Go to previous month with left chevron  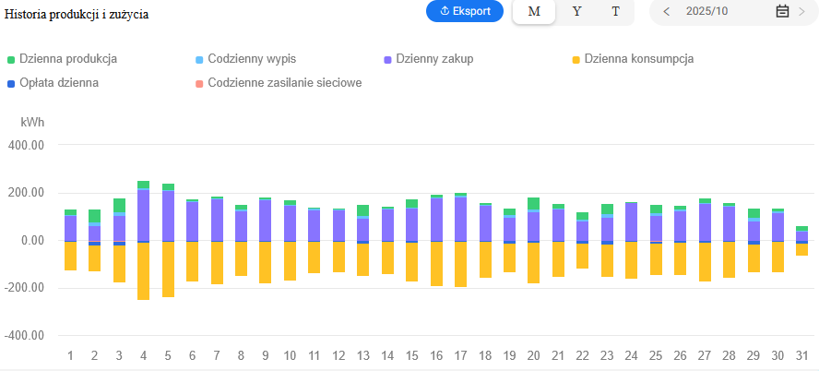coord(666,11)
